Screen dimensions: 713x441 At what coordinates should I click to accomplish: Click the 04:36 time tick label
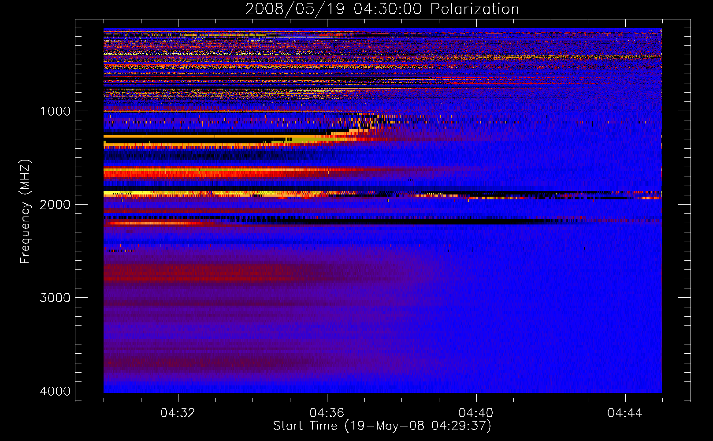(327, 413)
